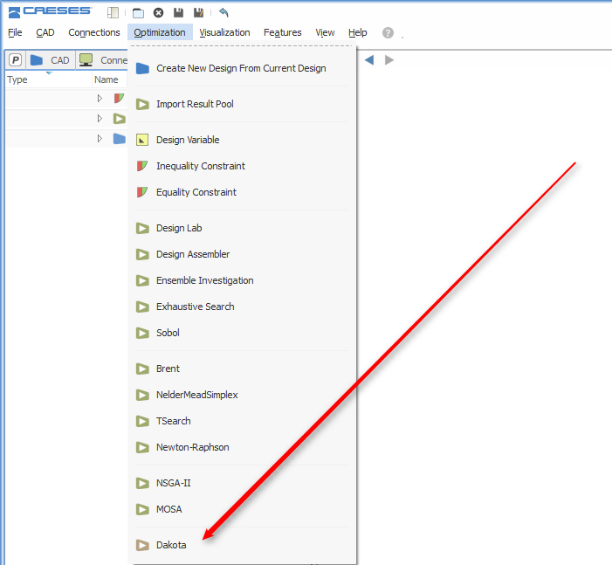Click the back navigation arrow
The height and width of the screenshot is (565, 612).
(369, 59)
